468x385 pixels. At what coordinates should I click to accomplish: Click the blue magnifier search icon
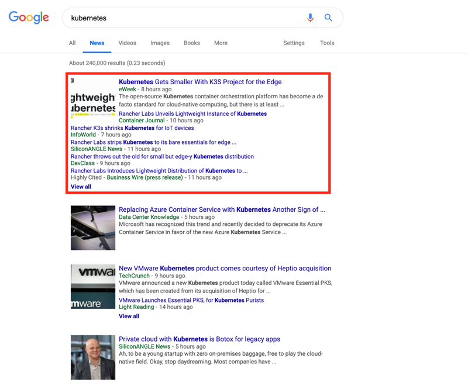328,18
